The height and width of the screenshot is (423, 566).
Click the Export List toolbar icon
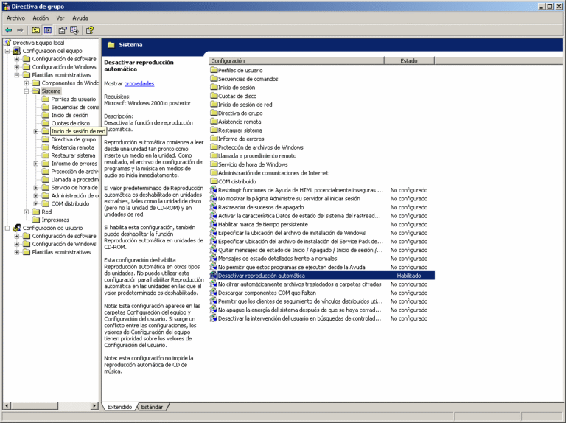pos(74,30)
